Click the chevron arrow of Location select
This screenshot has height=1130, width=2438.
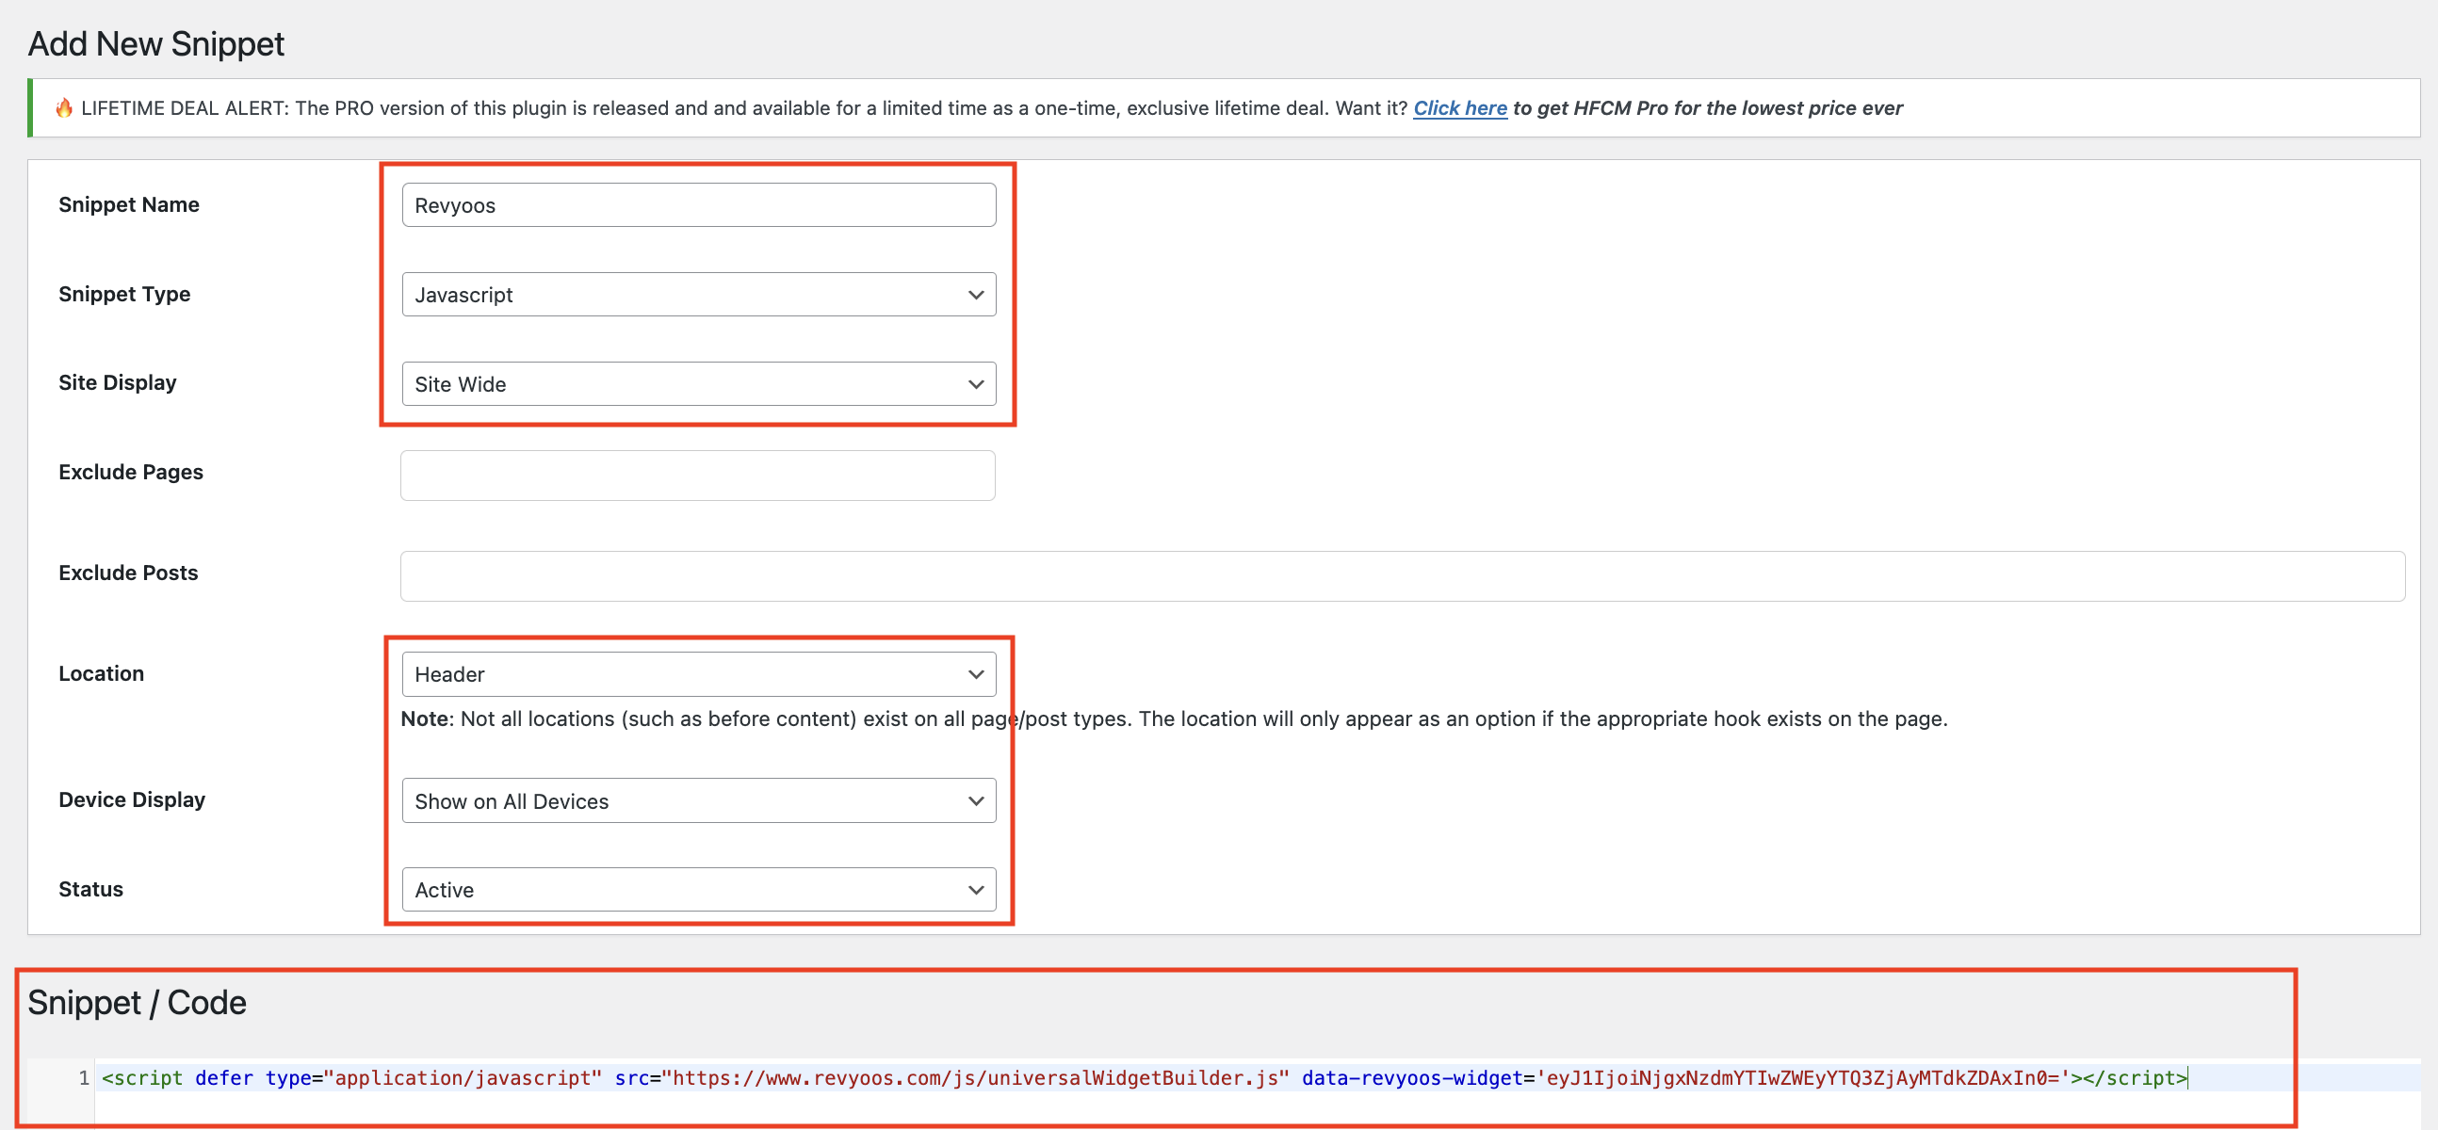(x=976, y=674)
